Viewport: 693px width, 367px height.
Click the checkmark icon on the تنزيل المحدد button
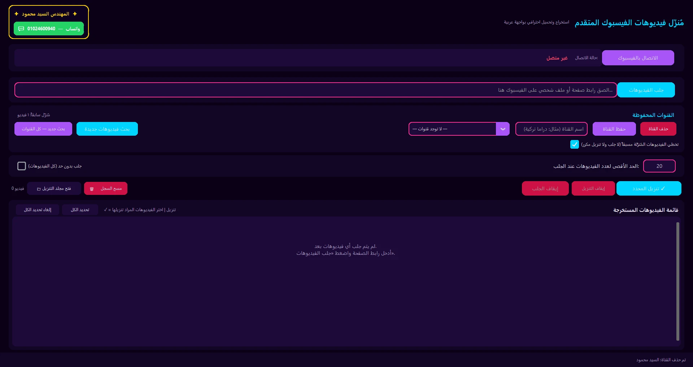663,188
